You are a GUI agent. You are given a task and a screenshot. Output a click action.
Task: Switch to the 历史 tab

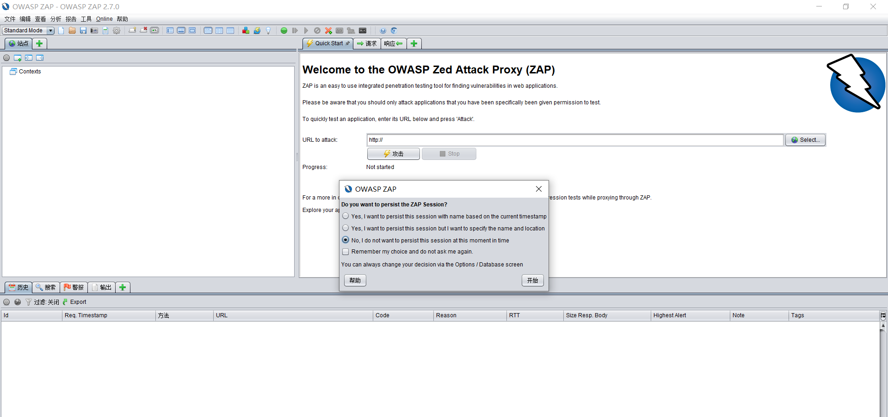pyautogui.click(x=18, y=287)
